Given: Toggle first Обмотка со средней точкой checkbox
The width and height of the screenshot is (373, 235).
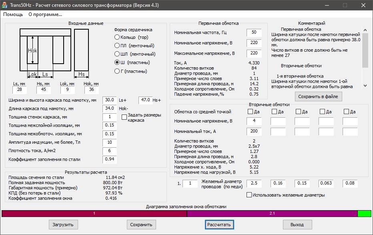Looking at the screenshot, I should tap(250, 112).
